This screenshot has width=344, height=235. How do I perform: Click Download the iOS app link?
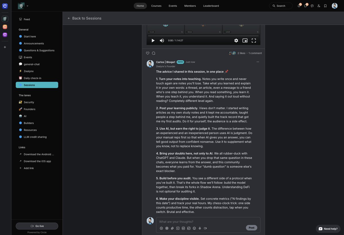click(37, 161)
